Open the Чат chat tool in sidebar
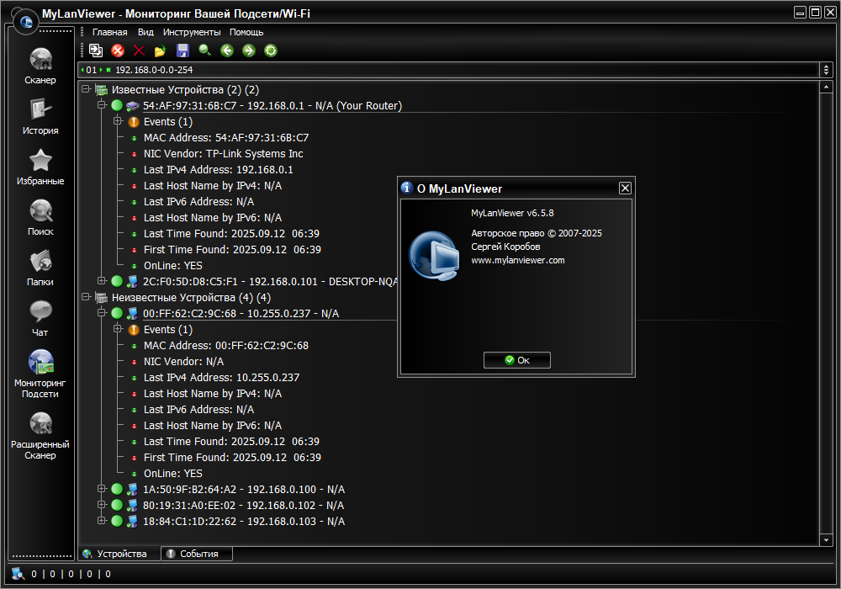The height and width of the screenshot is (589, 841). [x=40, y=318]
